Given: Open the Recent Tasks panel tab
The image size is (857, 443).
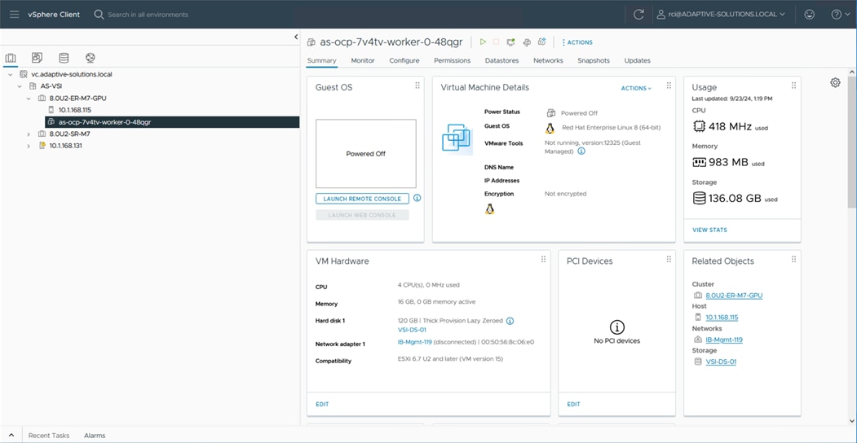Looking at the screenshot, I should click(x=49, y=436).
